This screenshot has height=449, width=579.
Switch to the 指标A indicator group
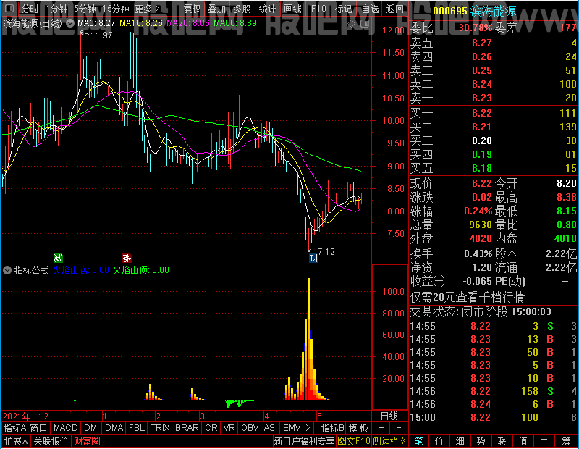[x=14, y=428]
